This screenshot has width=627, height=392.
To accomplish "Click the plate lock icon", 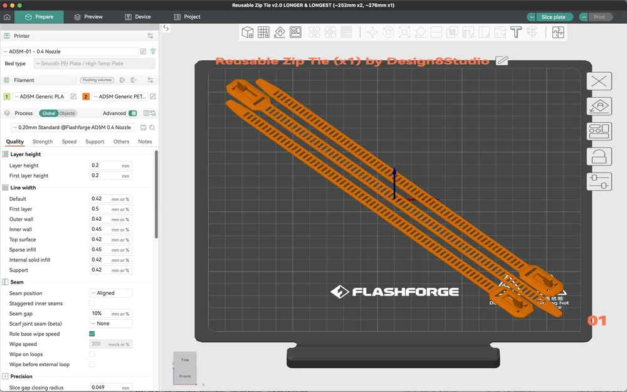I will 599,156.
